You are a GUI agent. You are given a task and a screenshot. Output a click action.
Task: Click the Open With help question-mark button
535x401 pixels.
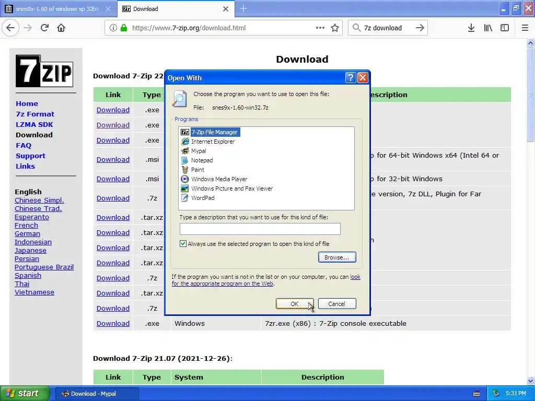pos(351,78)
